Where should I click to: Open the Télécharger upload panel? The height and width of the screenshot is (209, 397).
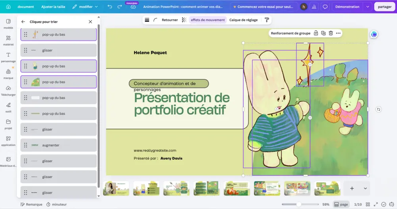[x=8, y=90]
